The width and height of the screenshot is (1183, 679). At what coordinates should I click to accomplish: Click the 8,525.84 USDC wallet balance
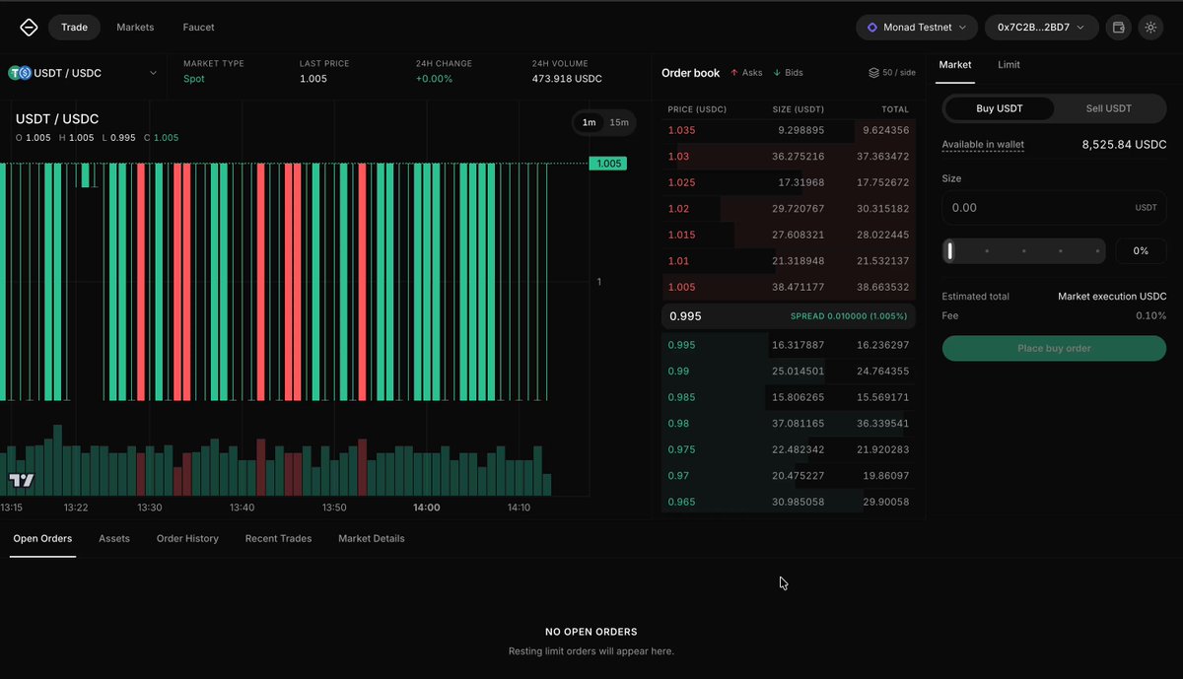tap(1124, 145)
